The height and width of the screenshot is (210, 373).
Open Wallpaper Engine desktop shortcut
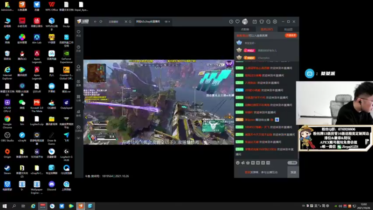(x=37, y=188)
